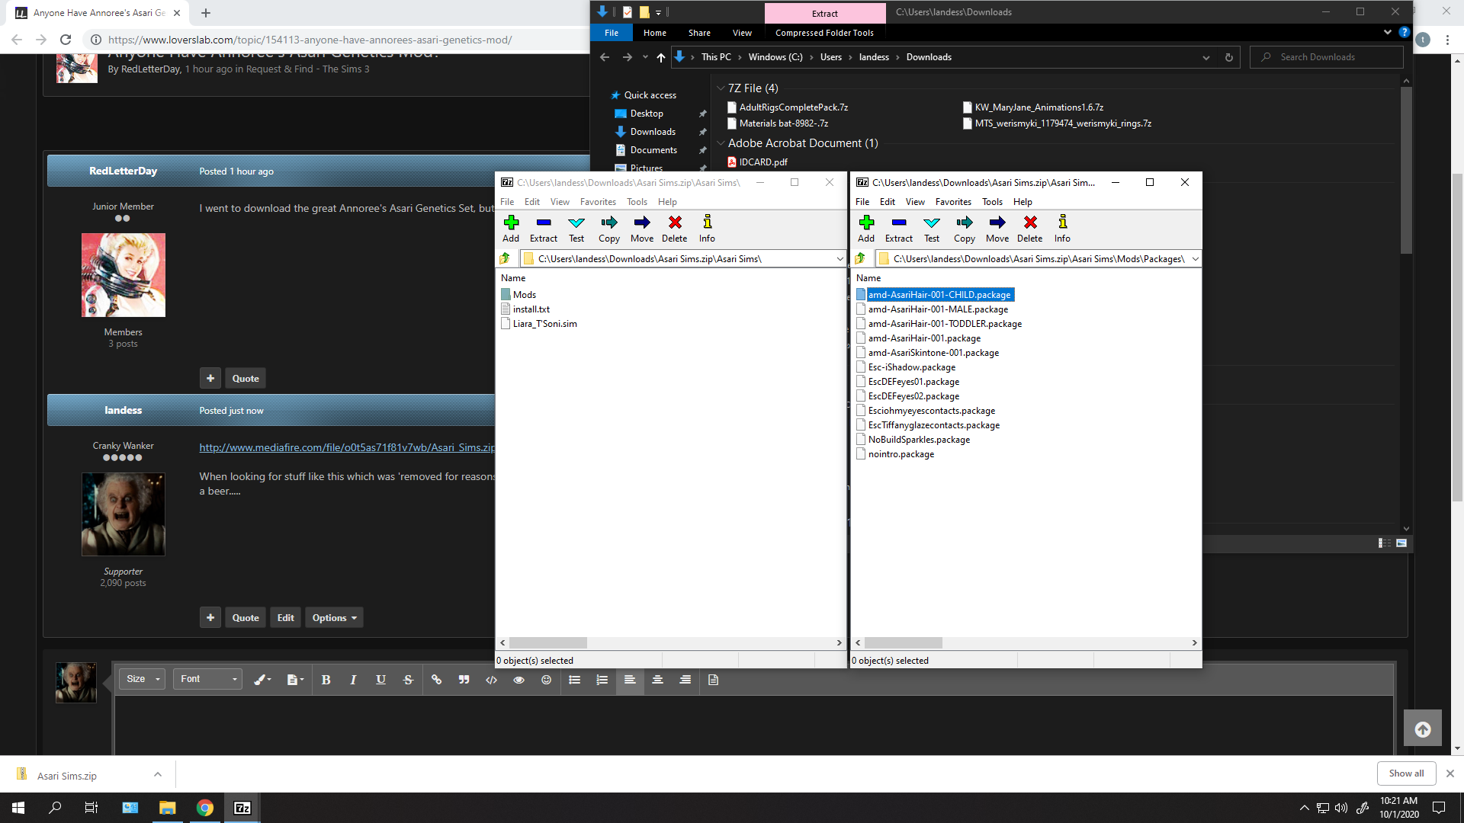Open Downloads in the Quick access pane

653,132
